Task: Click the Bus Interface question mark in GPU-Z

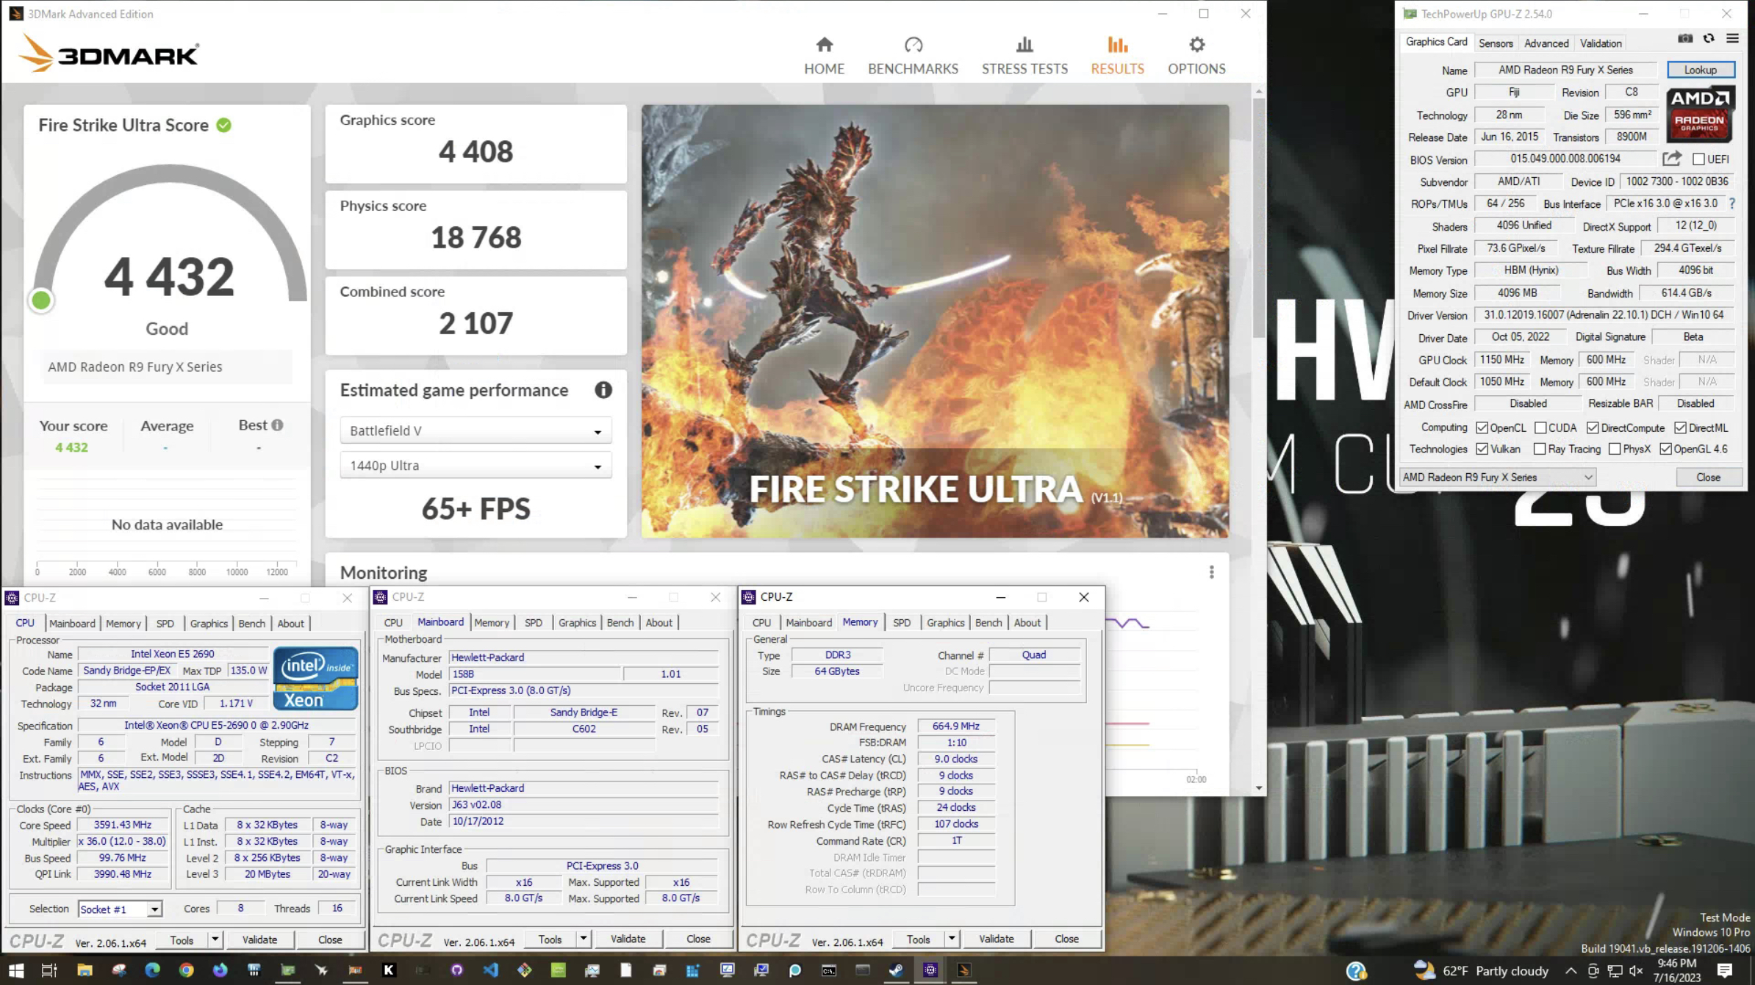Action: coord(1732,203)
